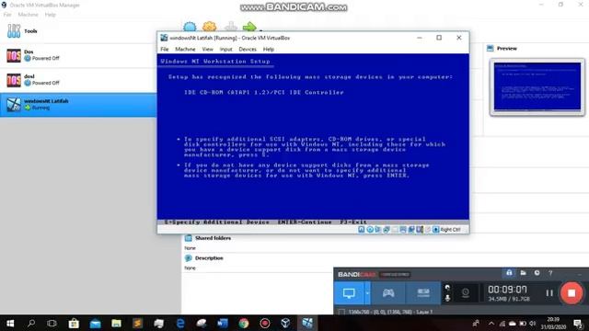589x331 pixels.
Task: Stop the Bandicam recording with red button
Action: 572,292
